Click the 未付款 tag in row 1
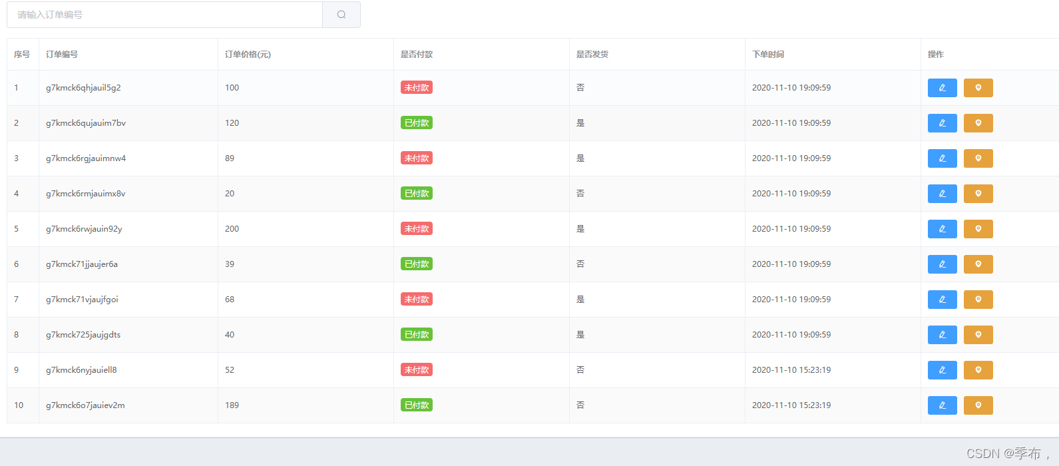Viewport: 1059px width, 466px height. (417, 87)
